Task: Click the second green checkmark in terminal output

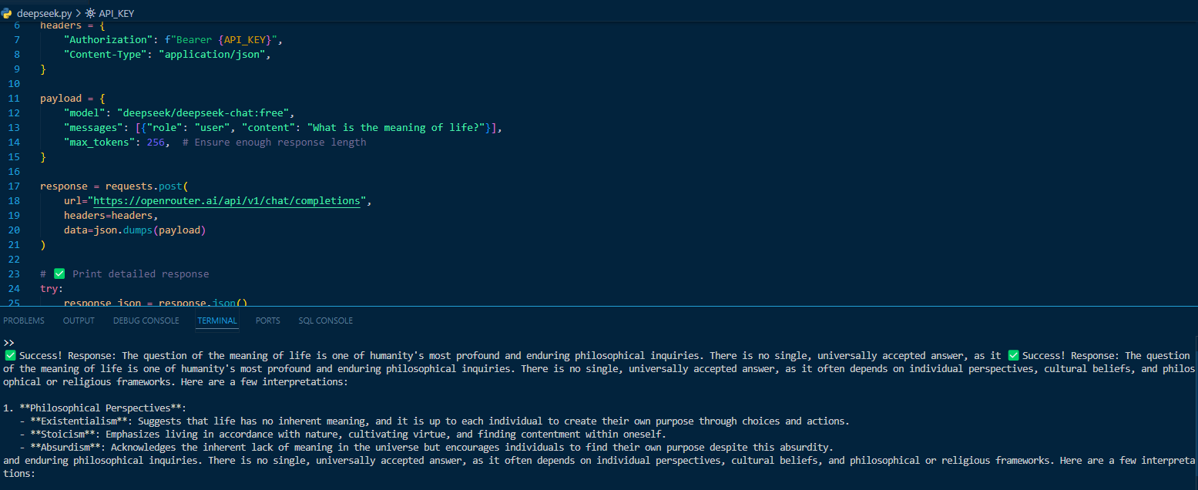Action: pyautogui.click(x=1014, y=356)
